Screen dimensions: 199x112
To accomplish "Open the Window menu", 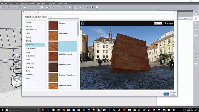I will (60, 3).
